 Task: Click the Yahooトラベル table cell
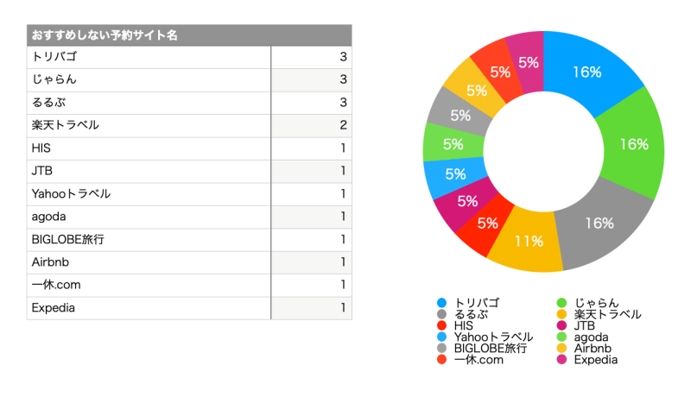[x=149, y=193]
